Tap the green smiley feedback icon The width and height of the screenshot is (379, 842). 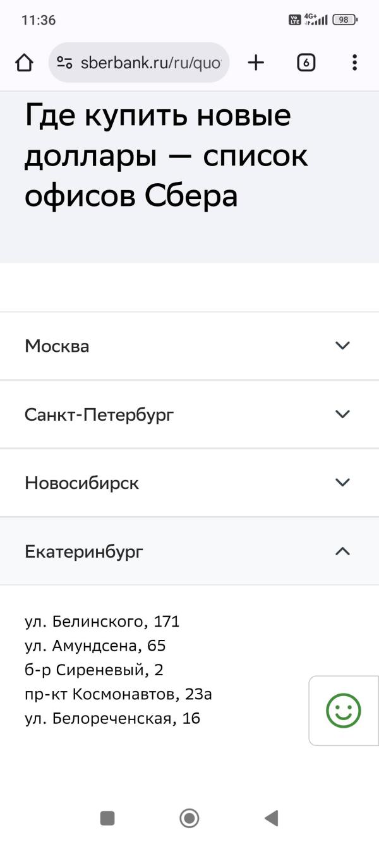click(343, 711)
